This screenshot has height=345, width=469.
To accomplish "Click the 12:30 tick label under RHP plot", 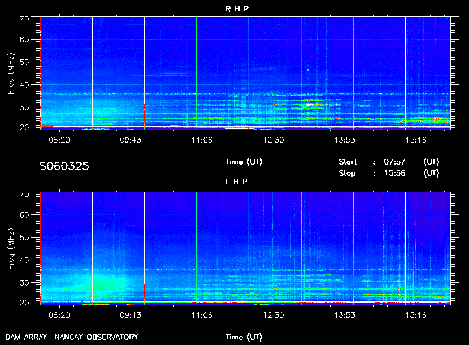I will (x=273, y=140).
